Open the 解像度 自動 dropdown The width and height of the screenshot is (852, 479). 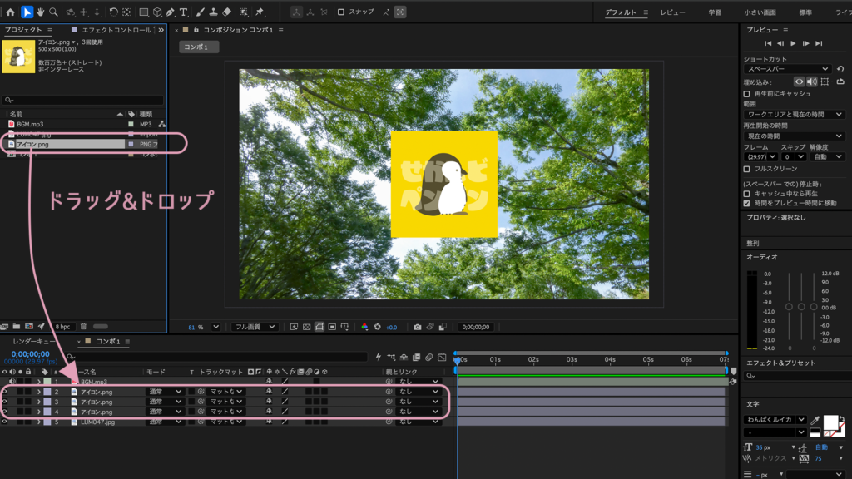[827, 157]
